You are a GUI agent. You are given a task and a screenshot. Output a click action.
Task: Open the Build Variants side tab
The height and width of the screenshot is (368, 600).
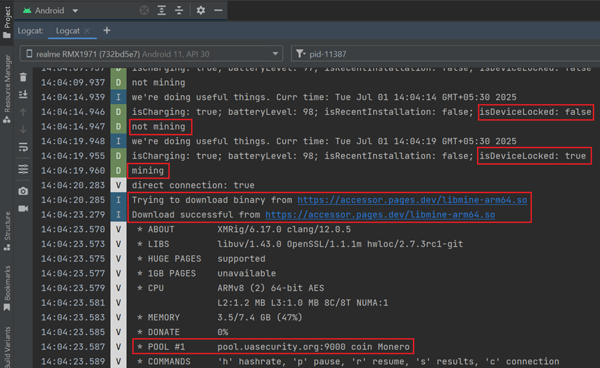point(7,346)
